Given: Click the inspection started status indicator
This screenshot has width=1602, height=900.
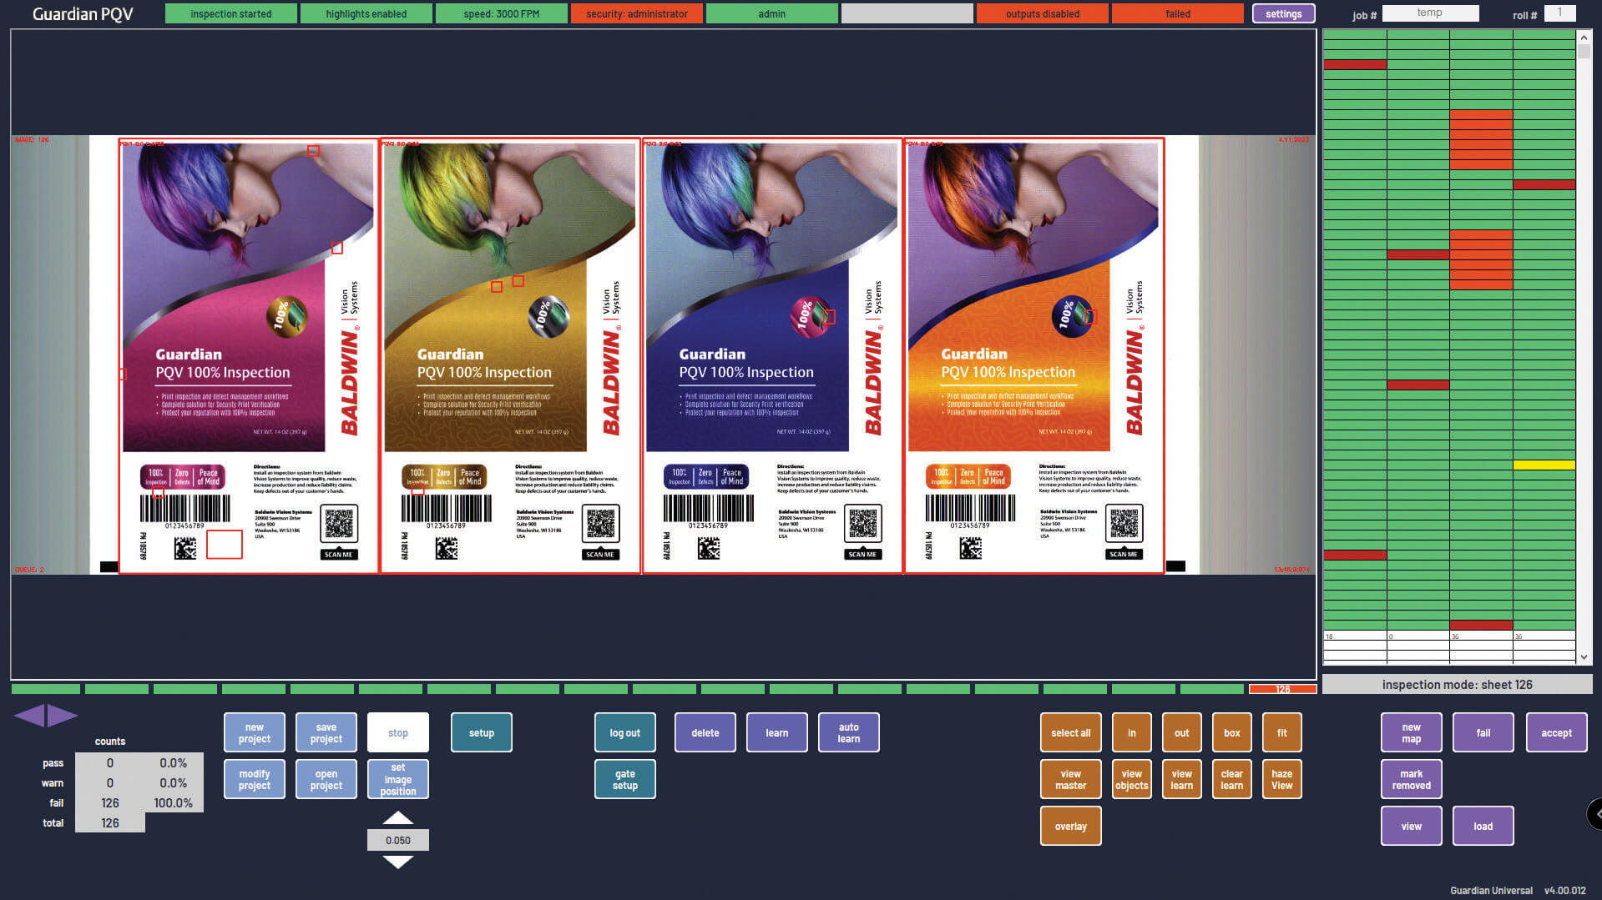Looking at the screenshot, I should [x=231, y=13].
